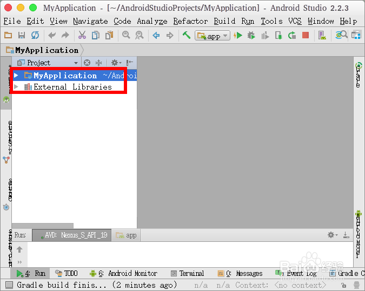The height and width of the screenshot is (291, 365).
Task: Click the Run panel up arrow
Action: pyautogui.click(x=19, y=249)
